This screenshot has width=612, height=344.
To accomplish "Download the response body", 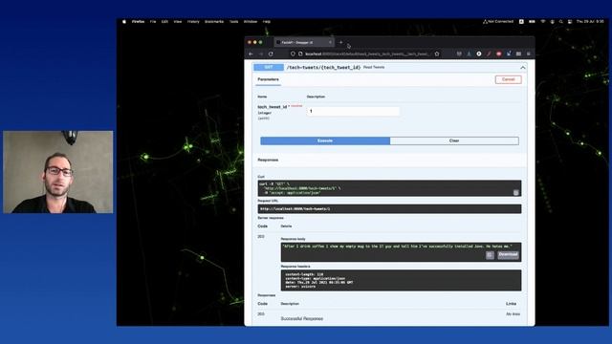I will (x=508, y=255).
